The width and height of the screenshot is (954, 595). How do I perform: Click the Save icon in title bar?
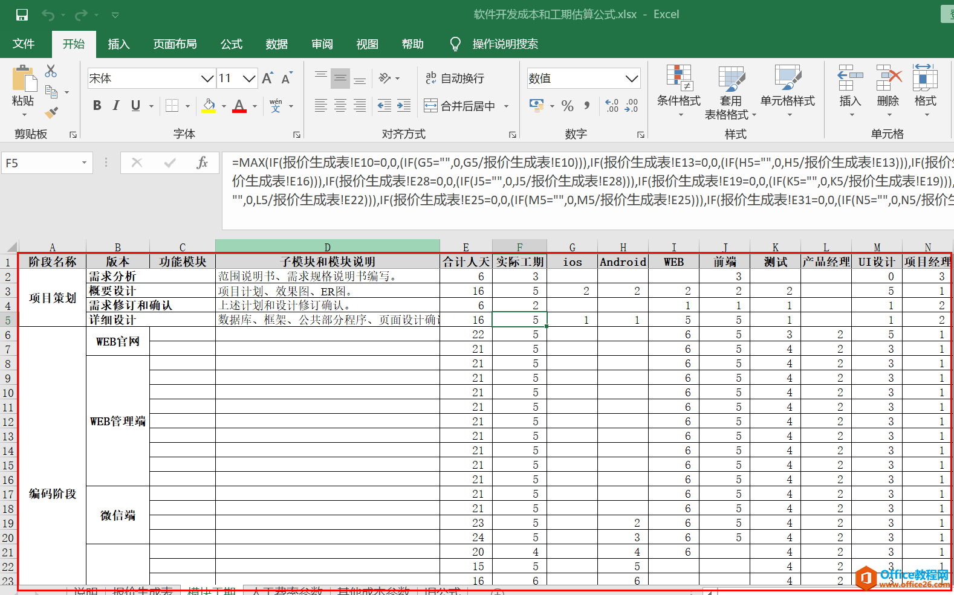[x=22, y=14]
